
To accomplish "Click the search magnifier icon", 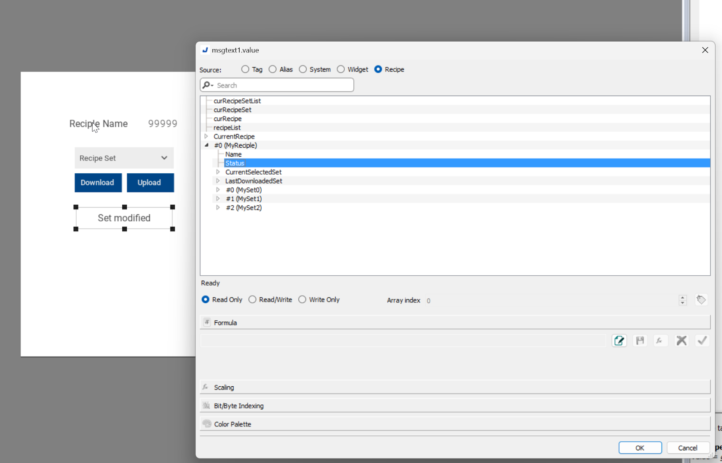I will pyautogui.click(x=207, y=85).
